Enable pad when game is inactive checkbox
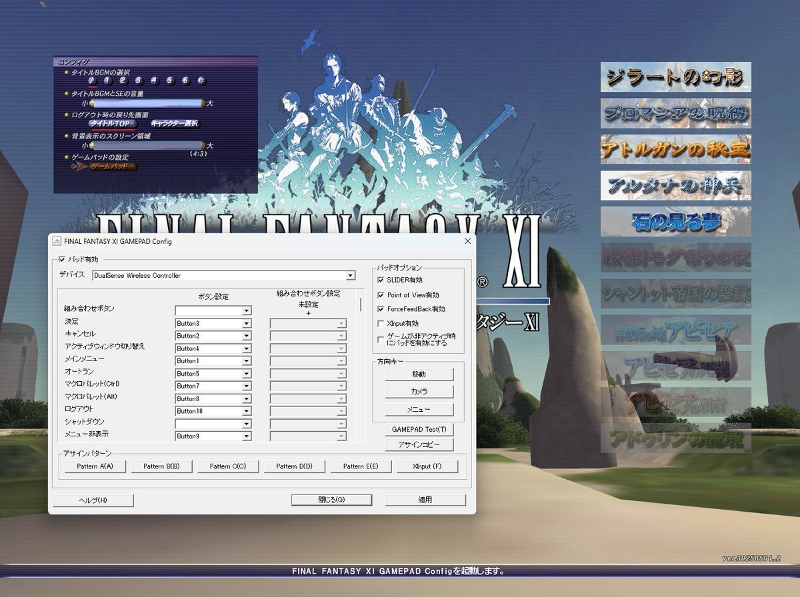Screen dimensions: 800x597 pyautogui.click(x=381, y=339)
